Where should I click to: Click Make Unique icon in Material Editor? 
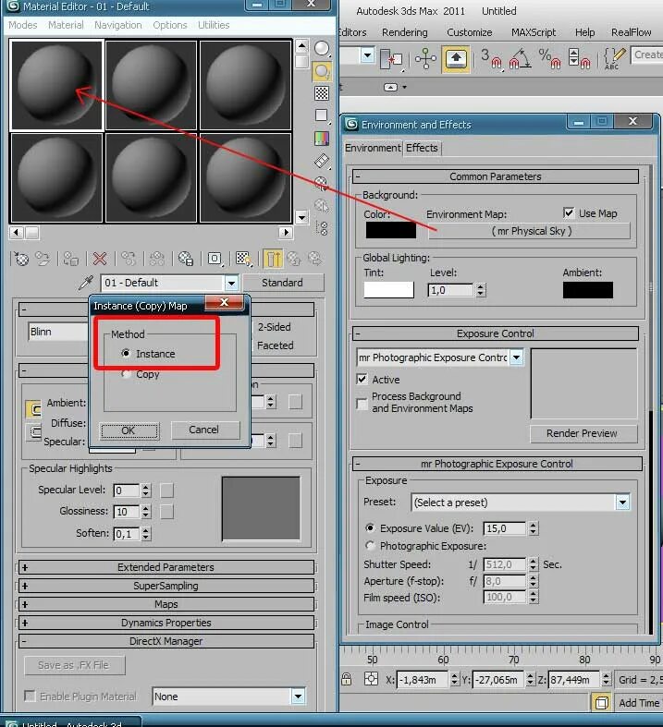pyautogui.click(x=157, y=259)
